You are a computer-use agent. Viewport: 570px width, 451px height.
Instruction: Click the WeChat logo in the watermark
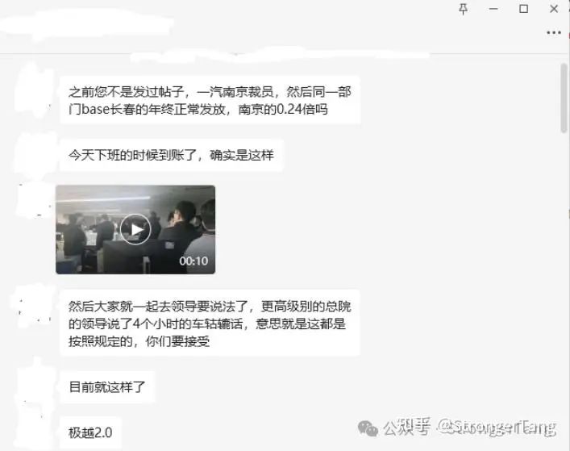point(368,428)
